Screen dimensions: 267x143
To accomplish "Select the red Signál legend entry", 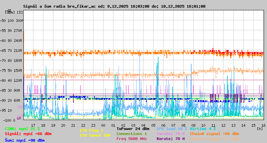I will [28, 134].
